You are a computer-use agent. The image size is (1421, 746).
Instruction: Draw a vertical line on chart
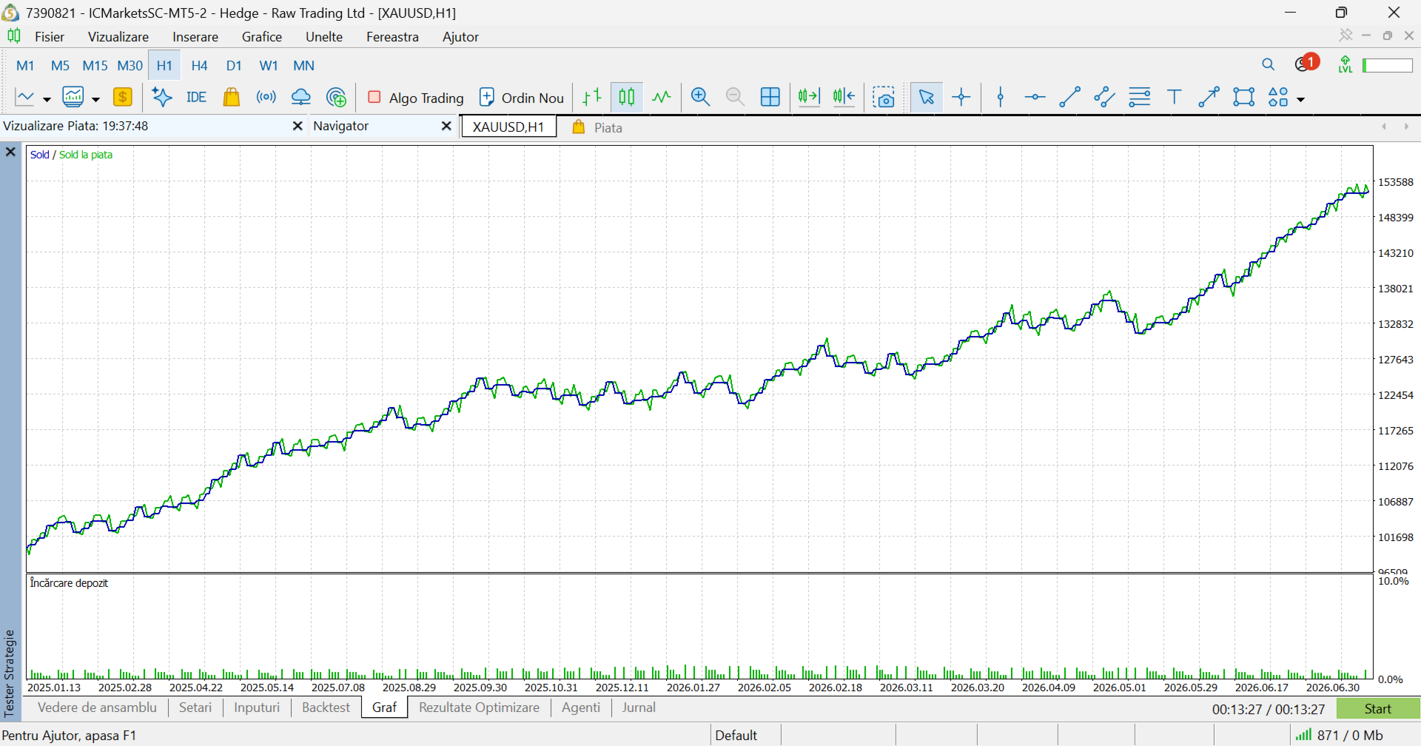point(1001,97)
